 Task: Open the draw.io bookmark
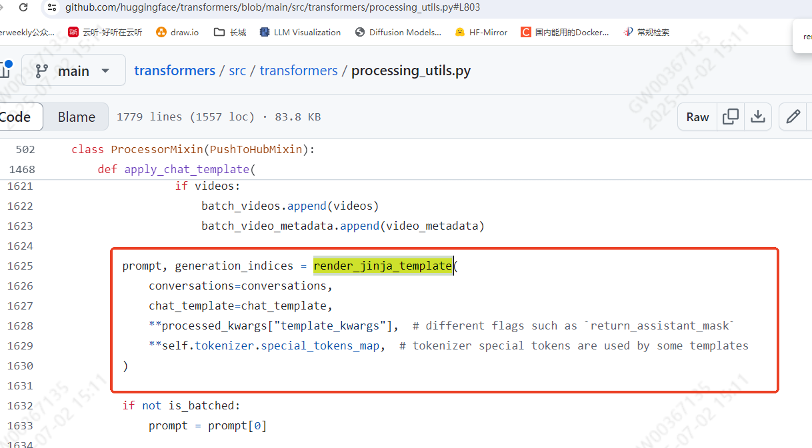point(177,32)
